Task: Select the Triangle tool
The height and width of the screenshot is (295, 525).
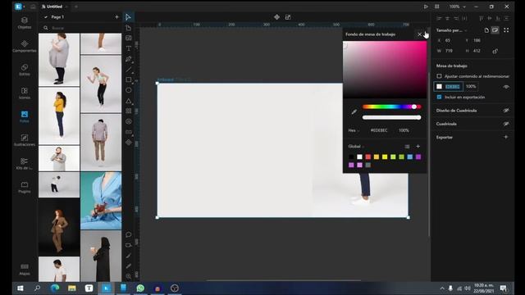Action: [x=129, y=101]
